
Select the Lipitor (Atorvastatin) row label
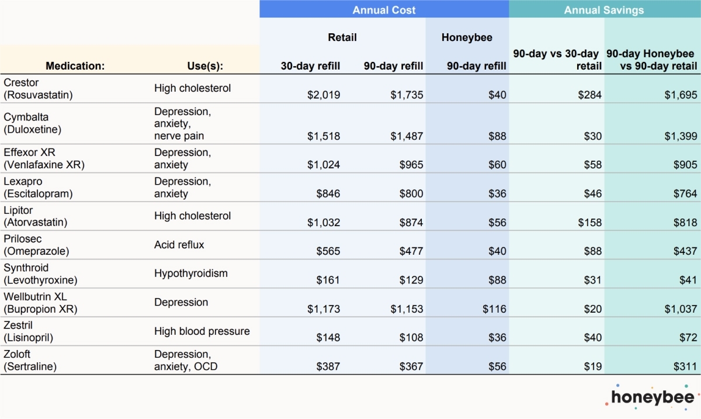[x=36, y=216]
